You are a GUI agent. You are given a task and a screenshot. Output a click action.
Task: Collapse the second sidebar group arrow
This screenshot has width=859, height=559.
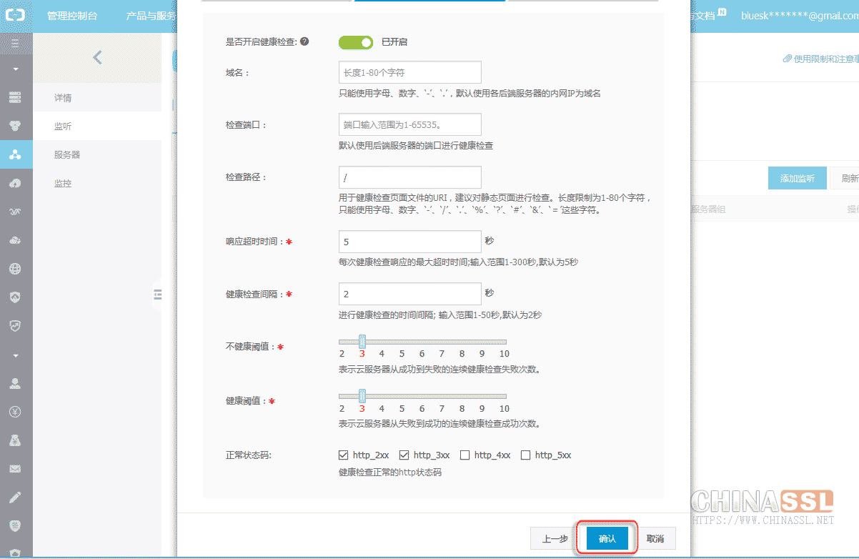pos(16,355)
